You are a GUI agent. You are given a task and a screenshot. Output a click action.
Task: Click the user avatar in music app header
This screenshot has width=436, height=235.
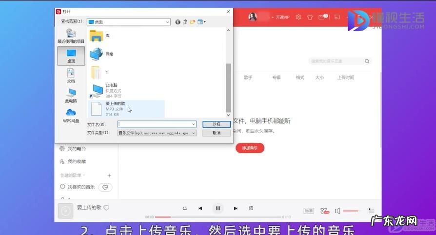(253, 17)
